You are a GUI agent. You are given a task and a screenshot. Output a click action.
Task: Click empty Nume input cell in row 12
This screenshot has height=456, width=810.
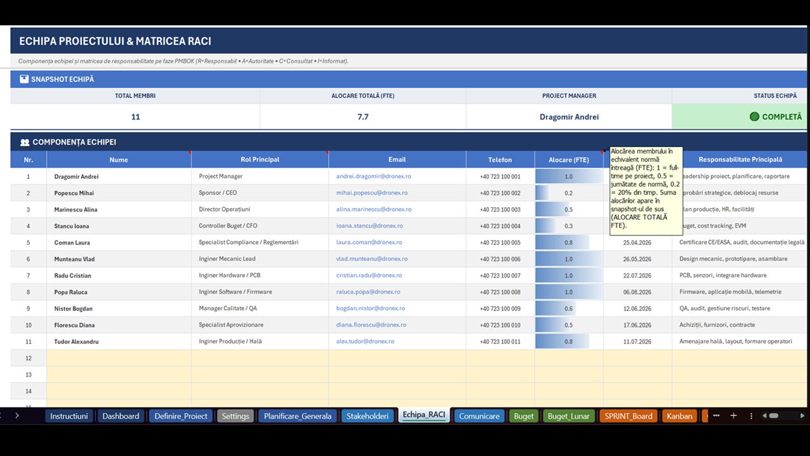point(119,358)
